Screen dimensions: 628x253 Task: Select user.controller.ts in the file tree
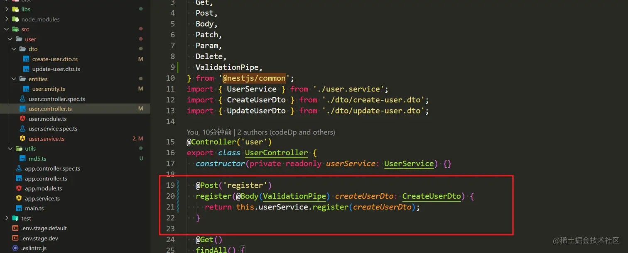coord(50,109)
